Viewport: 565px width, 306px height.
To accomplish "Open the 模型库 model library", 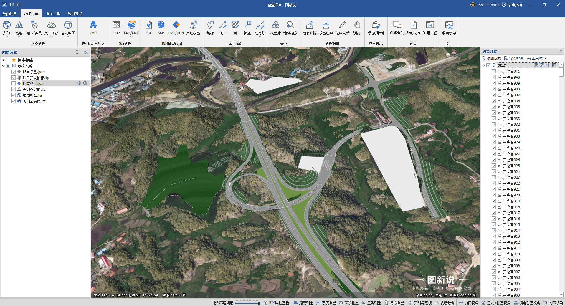I will 275,28.
